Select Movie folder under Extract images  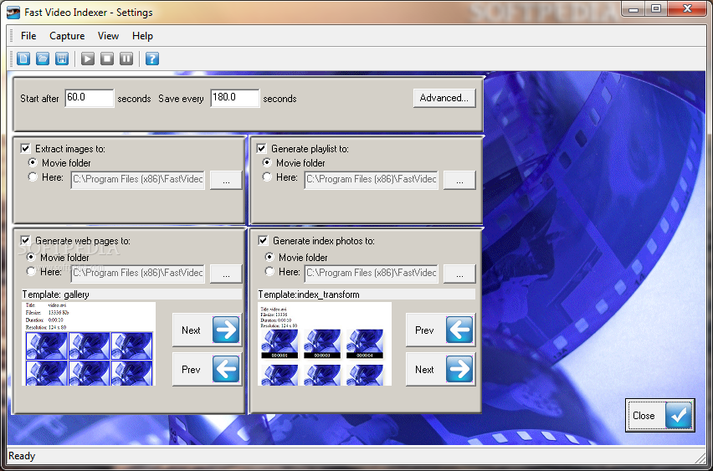pos(33,162)
